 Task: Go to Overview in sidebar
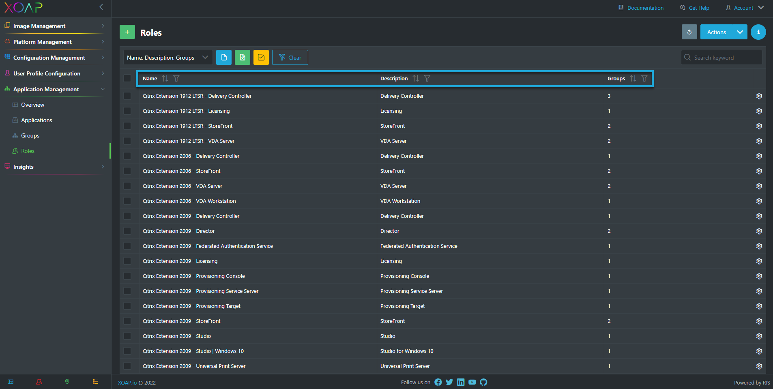coord(32,105)
